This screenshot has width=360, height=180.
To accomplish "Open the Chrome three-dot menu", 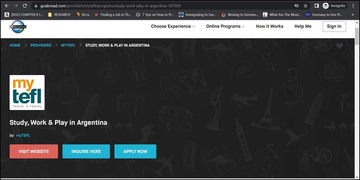I will coord(353,6).
